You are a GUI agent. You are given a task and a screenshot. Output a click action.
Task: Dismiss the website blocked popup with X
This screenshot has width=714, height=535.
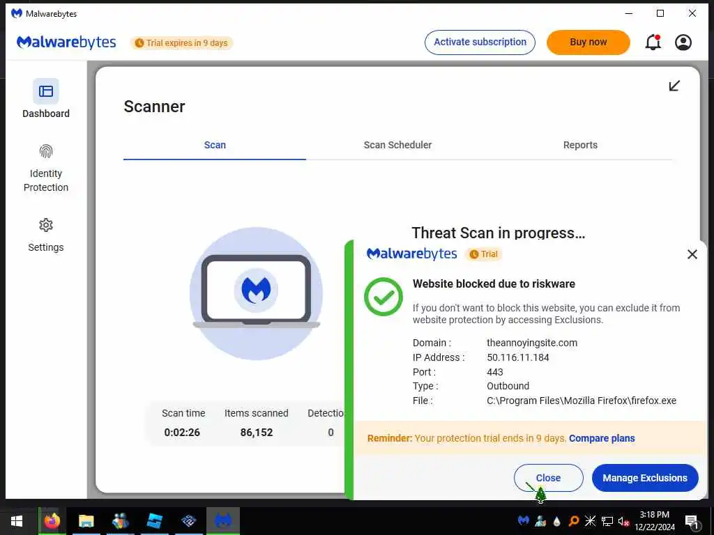click(692, 254)
